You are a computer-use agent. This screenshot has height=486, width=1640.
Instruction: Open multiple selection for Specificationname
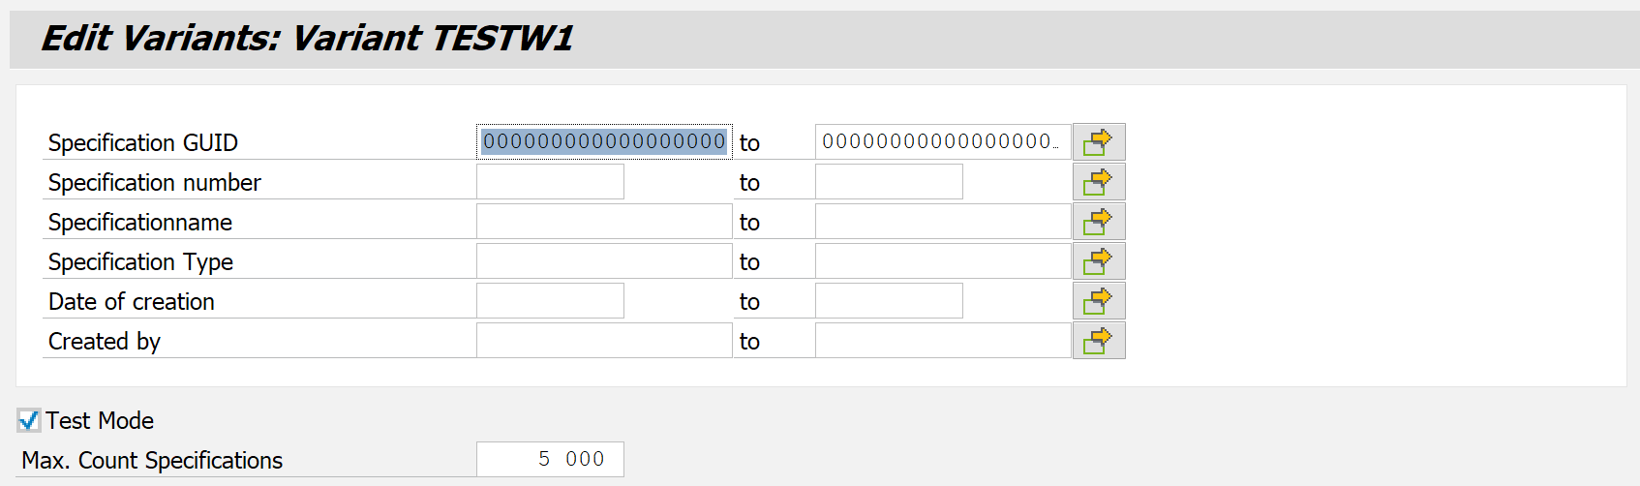[x=1098, y=222]
